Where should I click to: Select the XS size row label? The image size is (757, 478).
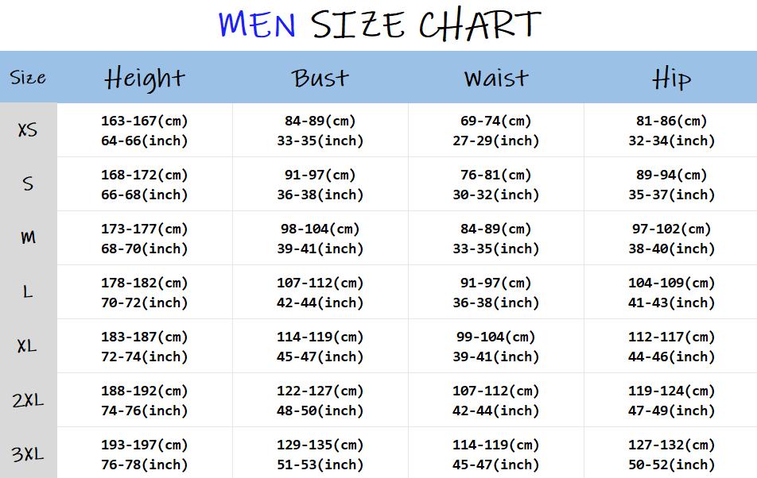click(x=28, y=129)
